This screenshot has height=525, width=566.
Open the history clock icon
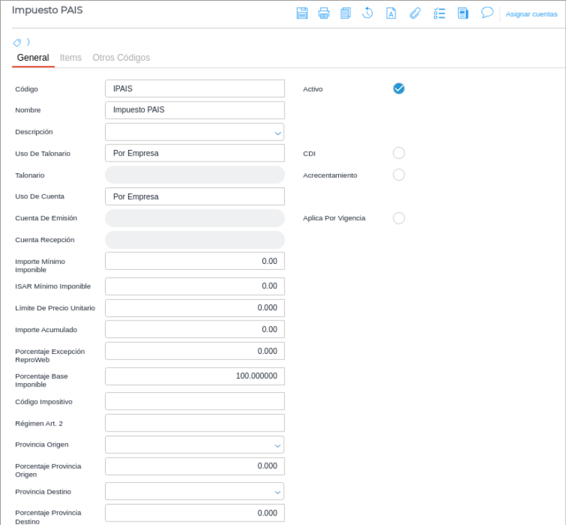[x=368, y=13]
